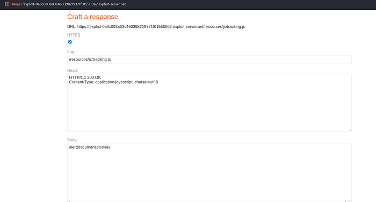Click inside the Body textarea
Viewport: 376px width, 202px height.
[209, 172]
